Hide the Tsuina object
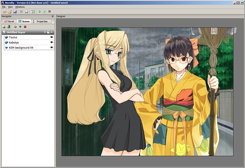Image resolution: width=245 pixels, height=168 pixels. tap(52, 37)
